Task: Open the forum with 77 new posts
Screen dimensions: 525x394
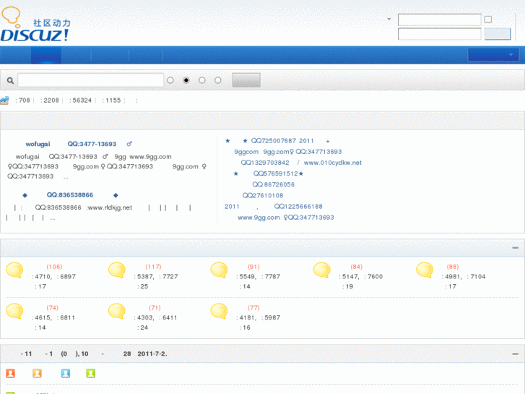Action: pyautogui.click(x=220, y=312)
